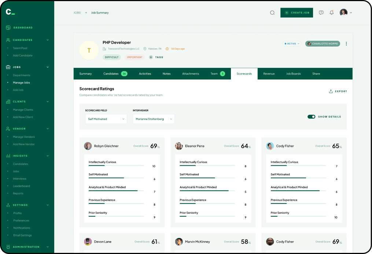This screenshot has width=372, height=254.
Task: Open Talent Pool in sidebar
Action: 20,48
